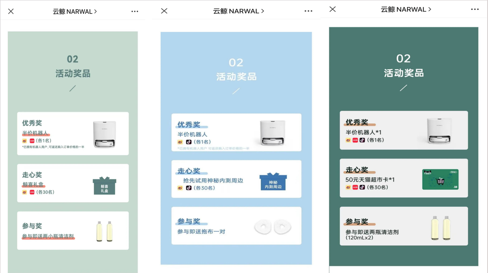
Task: Click 优秀奖 heading on blue page
Action: point(189,125)
